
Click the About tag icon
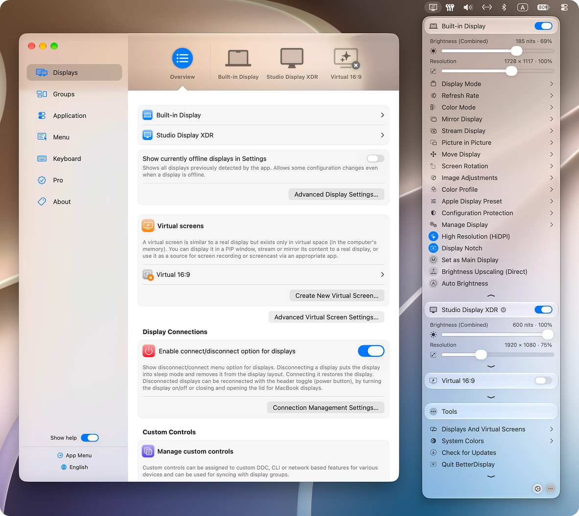click(x=42, y=202)
